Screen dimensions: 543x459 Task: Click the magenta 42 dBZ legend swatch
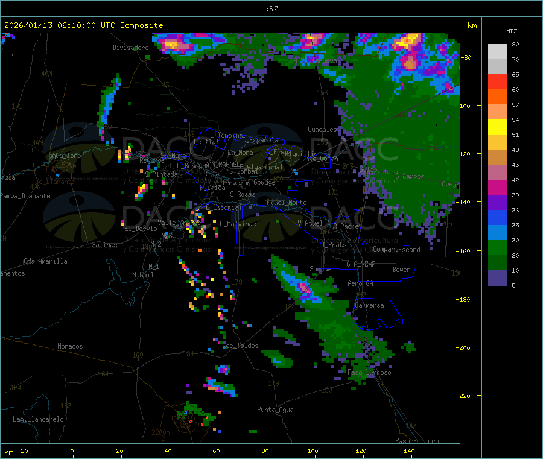[497, 187]
